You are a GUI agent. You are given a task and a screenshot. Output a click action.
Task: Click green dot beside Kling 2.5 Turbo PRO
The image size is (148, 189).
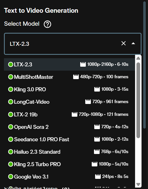11,164
